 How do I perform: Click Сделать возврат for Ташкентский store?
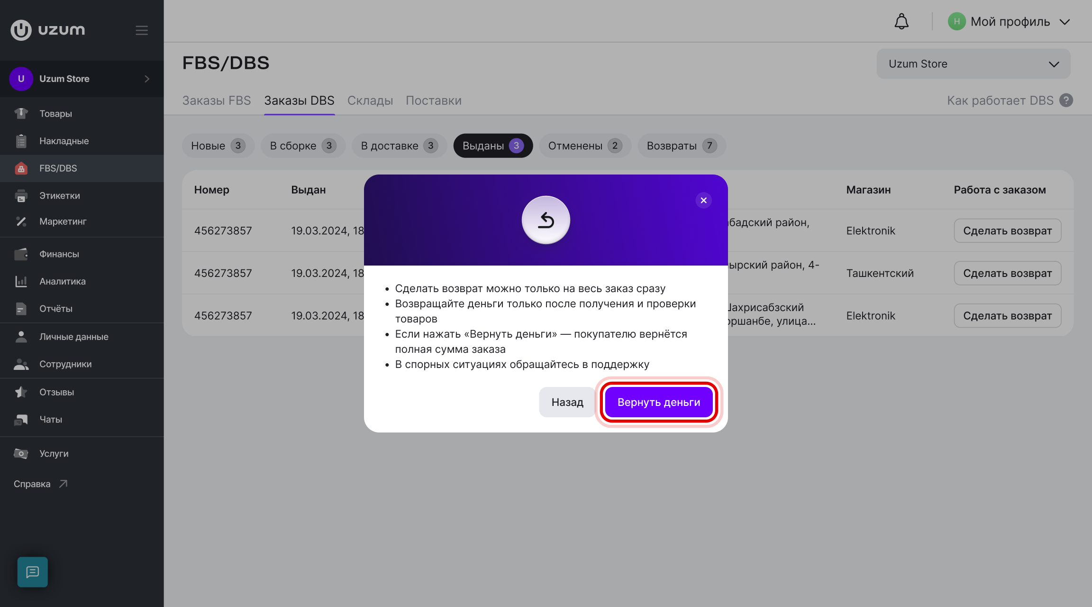pos(1007,273)
